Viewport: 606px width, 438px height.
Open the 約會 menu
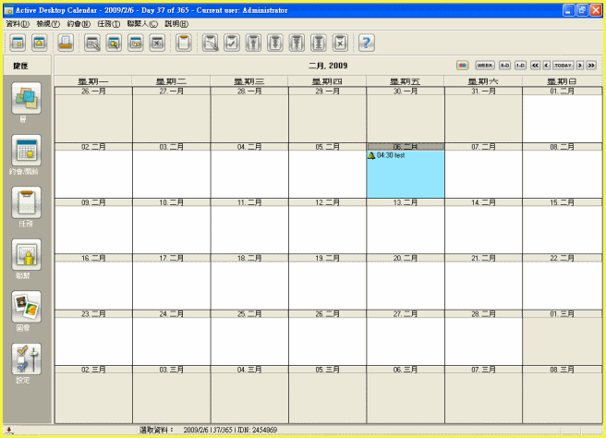[x=79, y=23]
